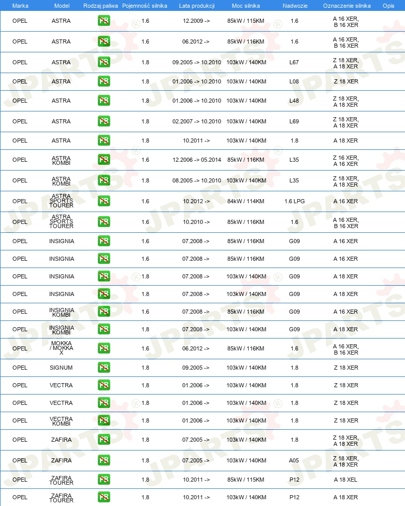
Task: Click OPEL in the Mokka row
Action: coord(20,348)
